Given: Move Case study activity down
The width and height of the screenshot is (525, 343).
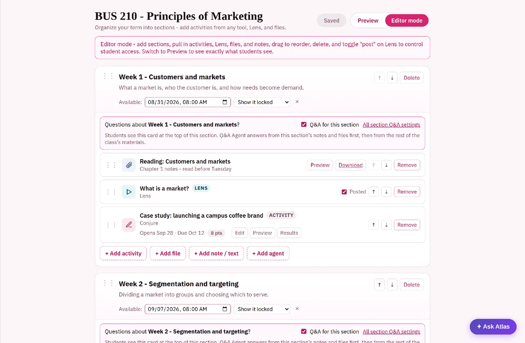Looking at the screenshot, I should (x=386, y=225).
